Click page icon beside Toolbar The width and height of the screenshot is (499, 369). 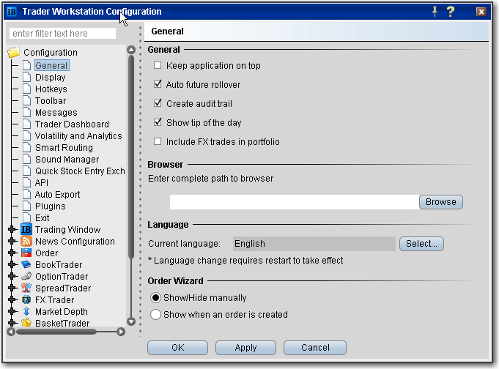click(x=27, y=101)
